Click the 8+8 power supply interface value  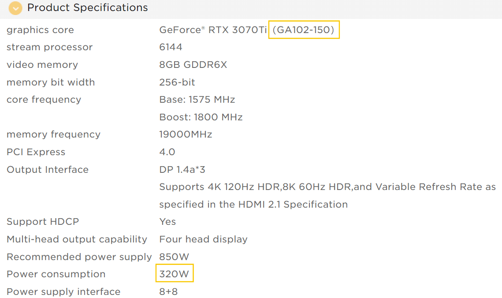pyautogui.click(x=168, y=291)
